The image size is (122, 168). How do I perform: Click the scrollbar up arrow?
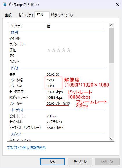[111, 25]
